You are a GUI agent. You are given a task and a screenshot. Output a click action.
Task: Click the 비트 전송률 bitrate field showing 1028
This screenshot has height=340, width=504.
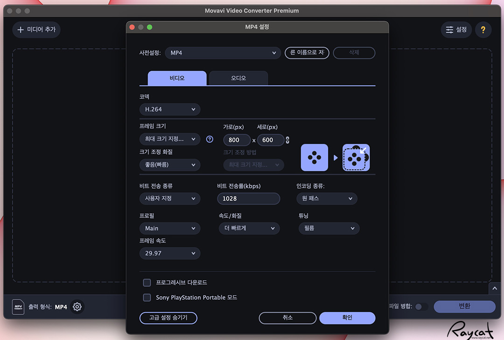click(x=248, y=198)
